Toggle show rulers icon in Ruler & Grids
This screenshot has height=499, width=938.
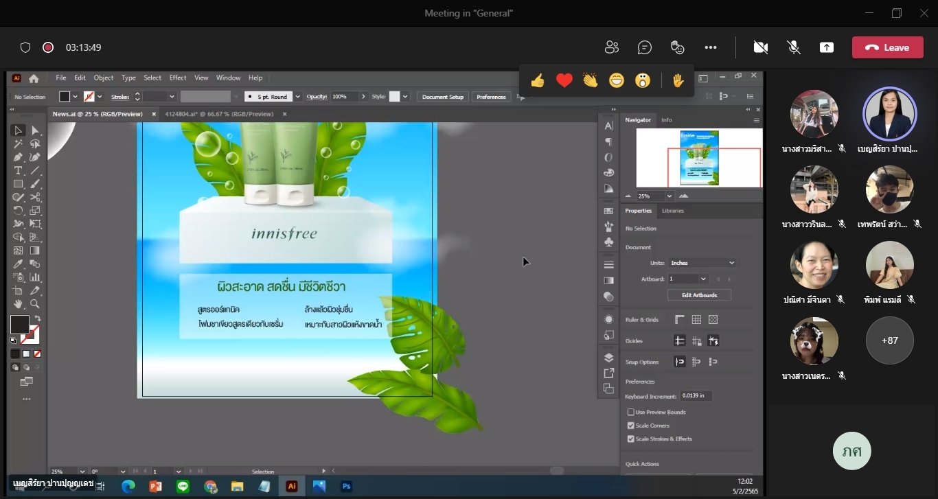pos(680,320)
